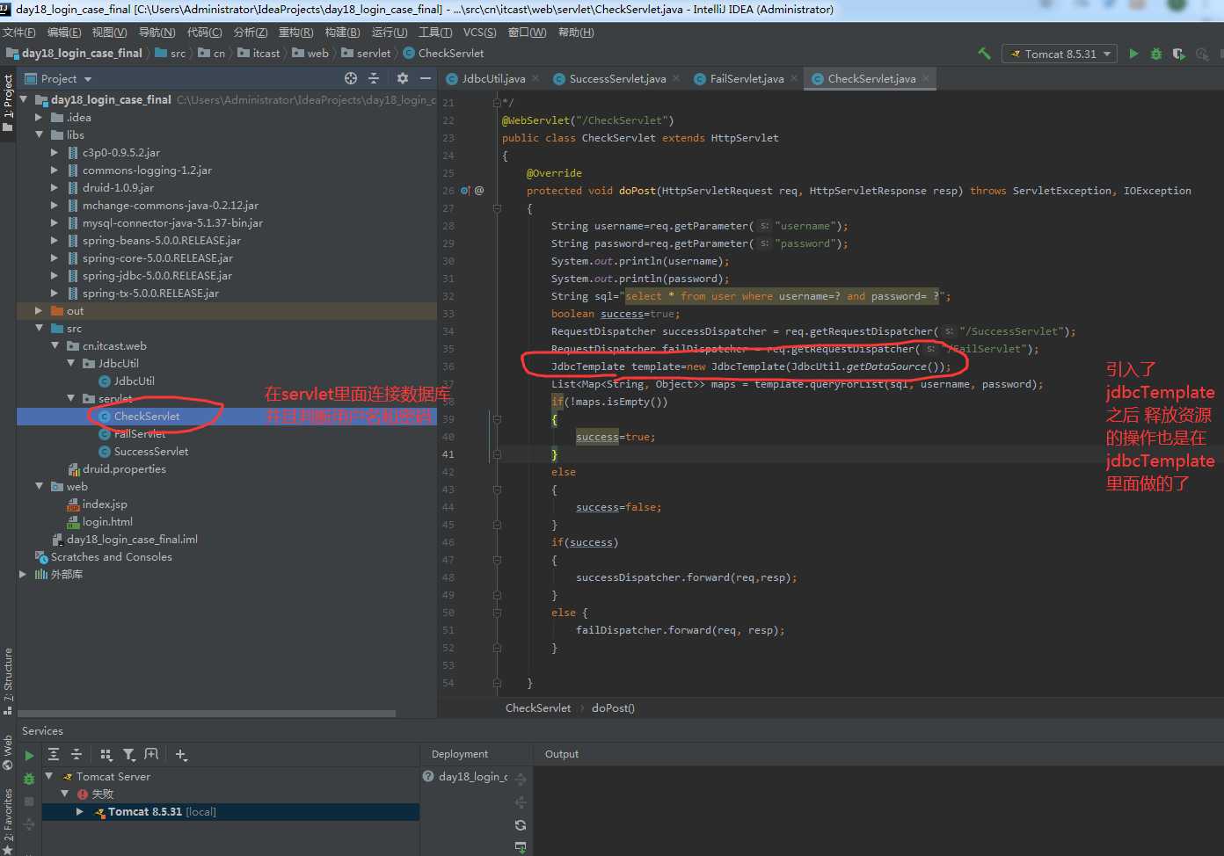Collapse the libs folder
The image size is (1224, 856).
[39, 135]
